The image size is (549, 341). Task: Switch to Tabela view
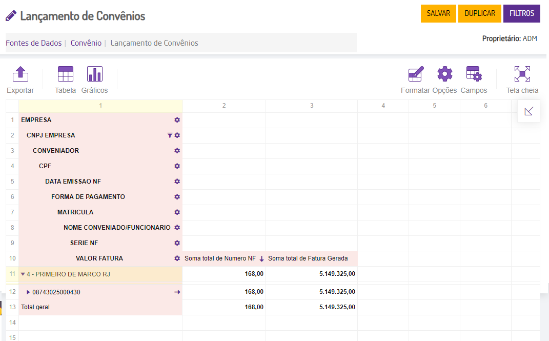(x=65, y=75)
